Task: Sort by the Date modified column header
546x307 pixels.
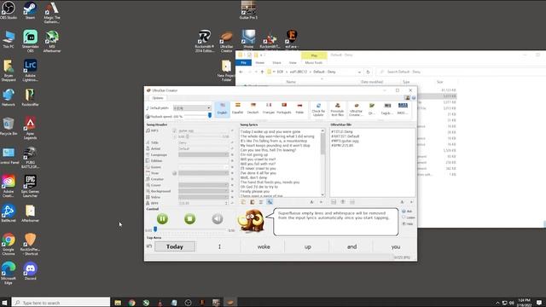Action: pyautogui.click(x=372, y=82)
